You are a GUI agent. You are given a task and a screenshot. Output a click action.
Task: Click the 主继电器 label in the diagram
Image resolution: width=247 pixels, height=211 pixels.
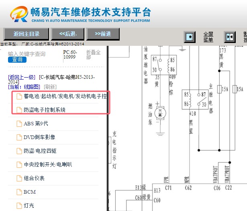pos(211,98)
